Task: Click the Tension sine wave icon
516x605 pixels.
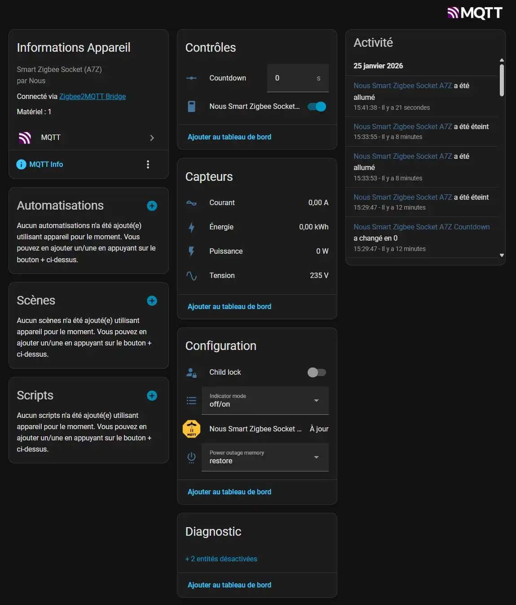Action: click(x=191, y=276)
